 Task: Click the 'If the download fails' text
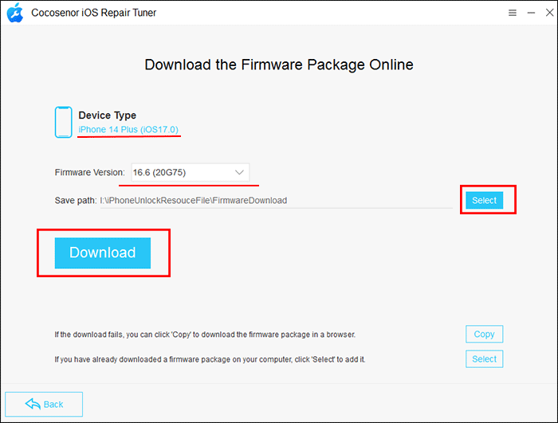point(205,335)
